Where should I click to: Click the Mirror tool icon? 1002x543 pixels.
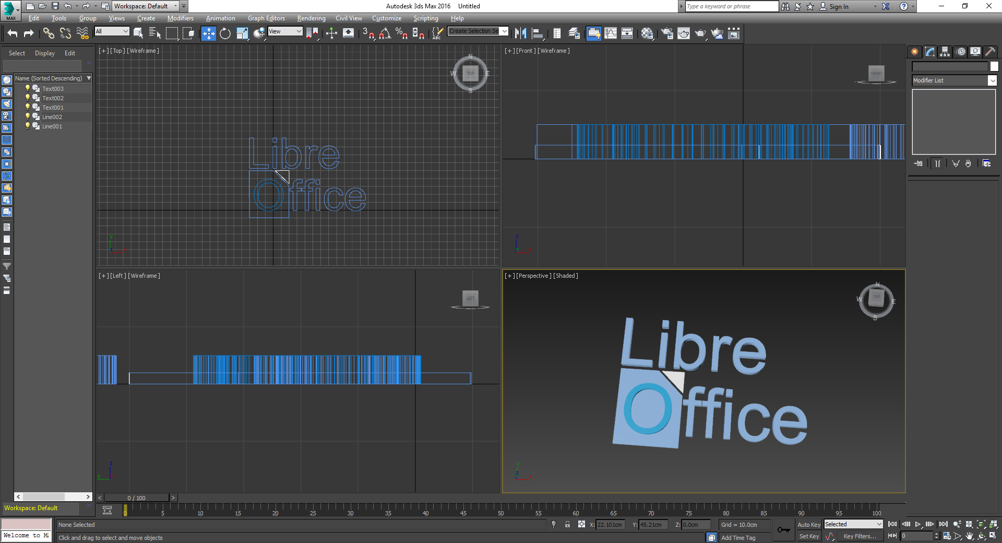coord(520,34)
